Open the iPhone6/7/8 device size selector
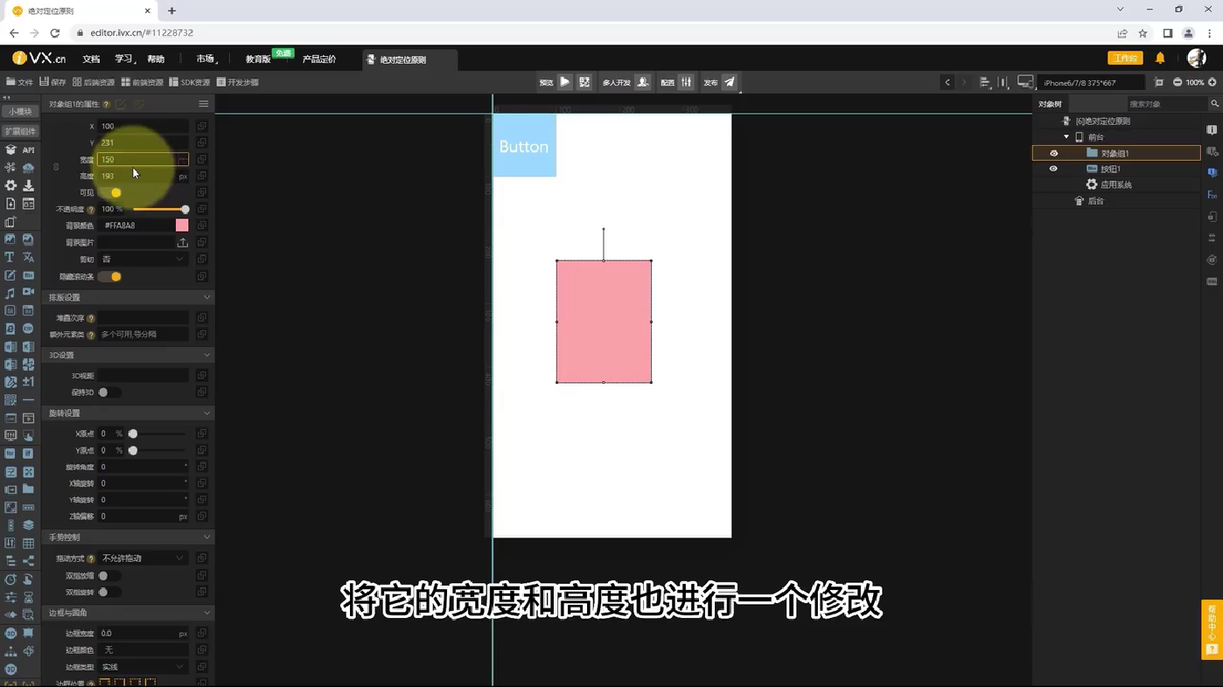Viewport: 1223px width, 687px height. tap(1091, 82)
